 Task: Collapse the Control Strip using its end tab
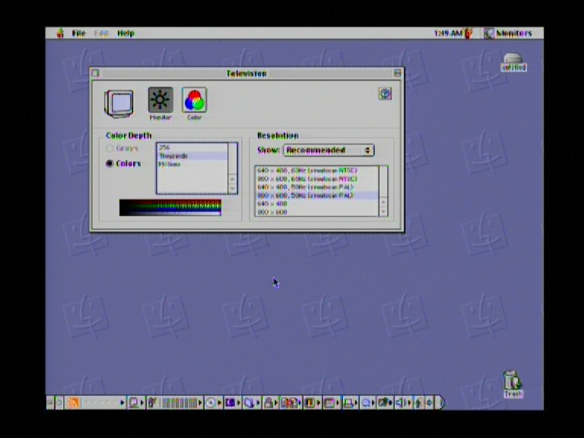click(x=440, y=402)
